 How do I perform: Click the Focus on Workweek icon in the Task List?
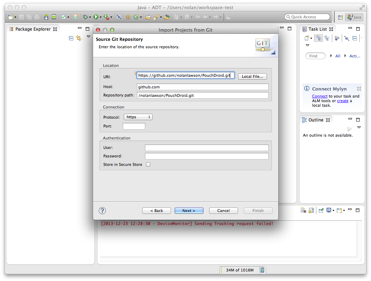[337, 38]
